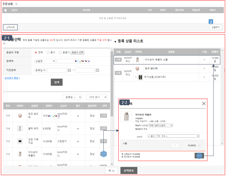
Task: Expand 상세검색 펼침 detailed search
Action: (12, 78)
